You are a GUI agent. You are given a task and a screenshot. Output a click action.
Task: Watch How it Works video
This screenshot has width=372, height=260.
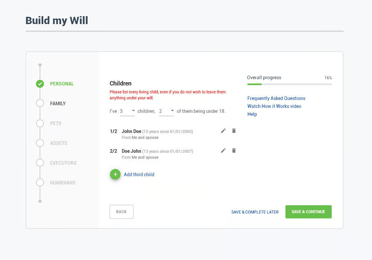[x=274, y=106]
